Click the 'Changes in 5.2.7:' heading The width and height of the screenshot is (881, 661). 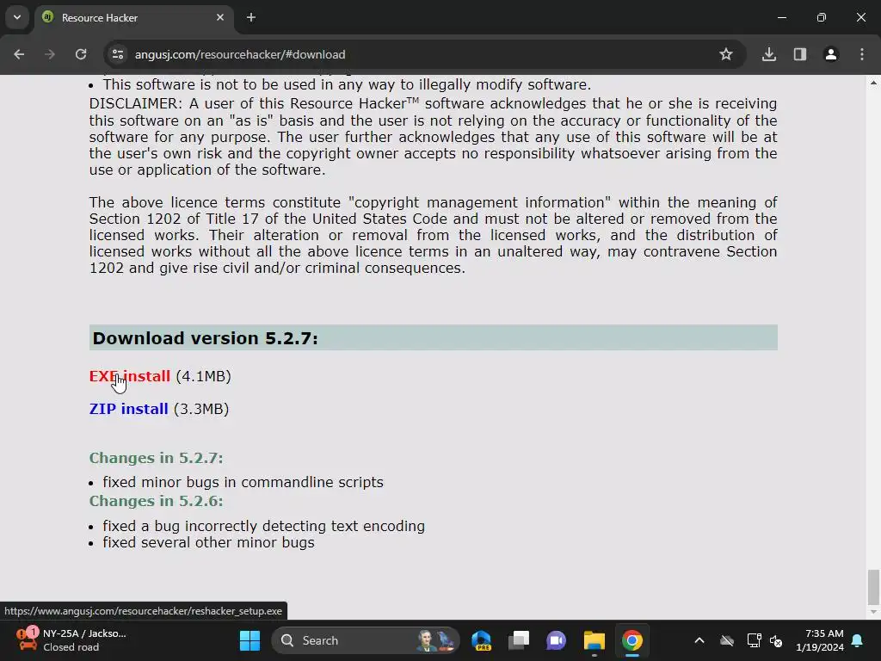tap(157, 458)
